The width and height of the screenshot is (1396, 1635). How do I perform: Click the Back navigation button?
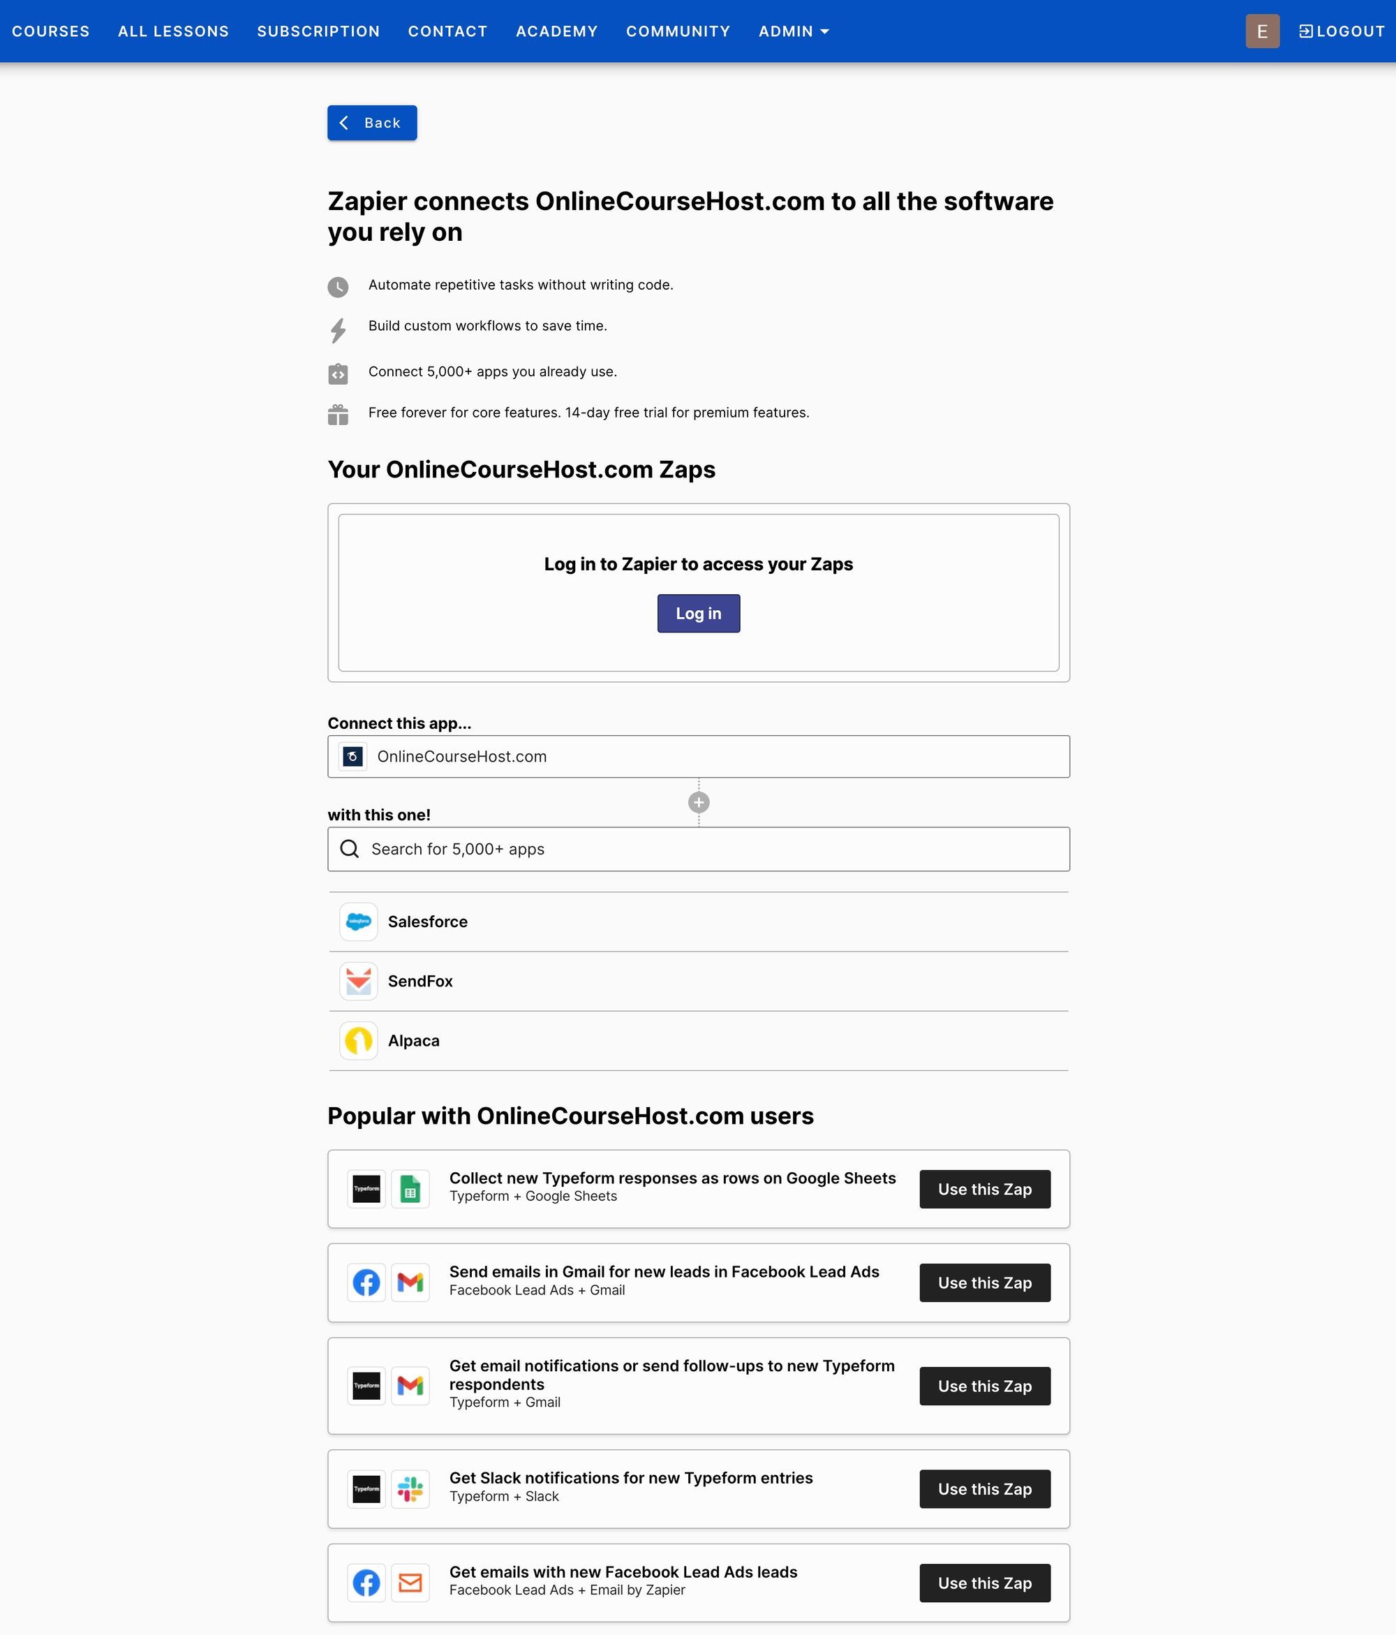point(371,124)
